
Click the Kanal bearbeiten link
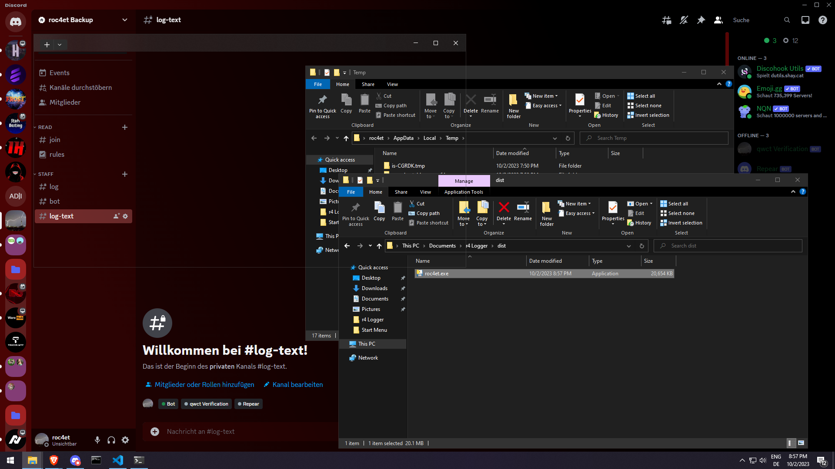[293, 385]
